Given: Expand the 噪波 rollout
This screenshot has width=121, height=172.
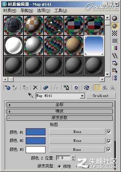Looking at the screenshot, I should 60,111.
